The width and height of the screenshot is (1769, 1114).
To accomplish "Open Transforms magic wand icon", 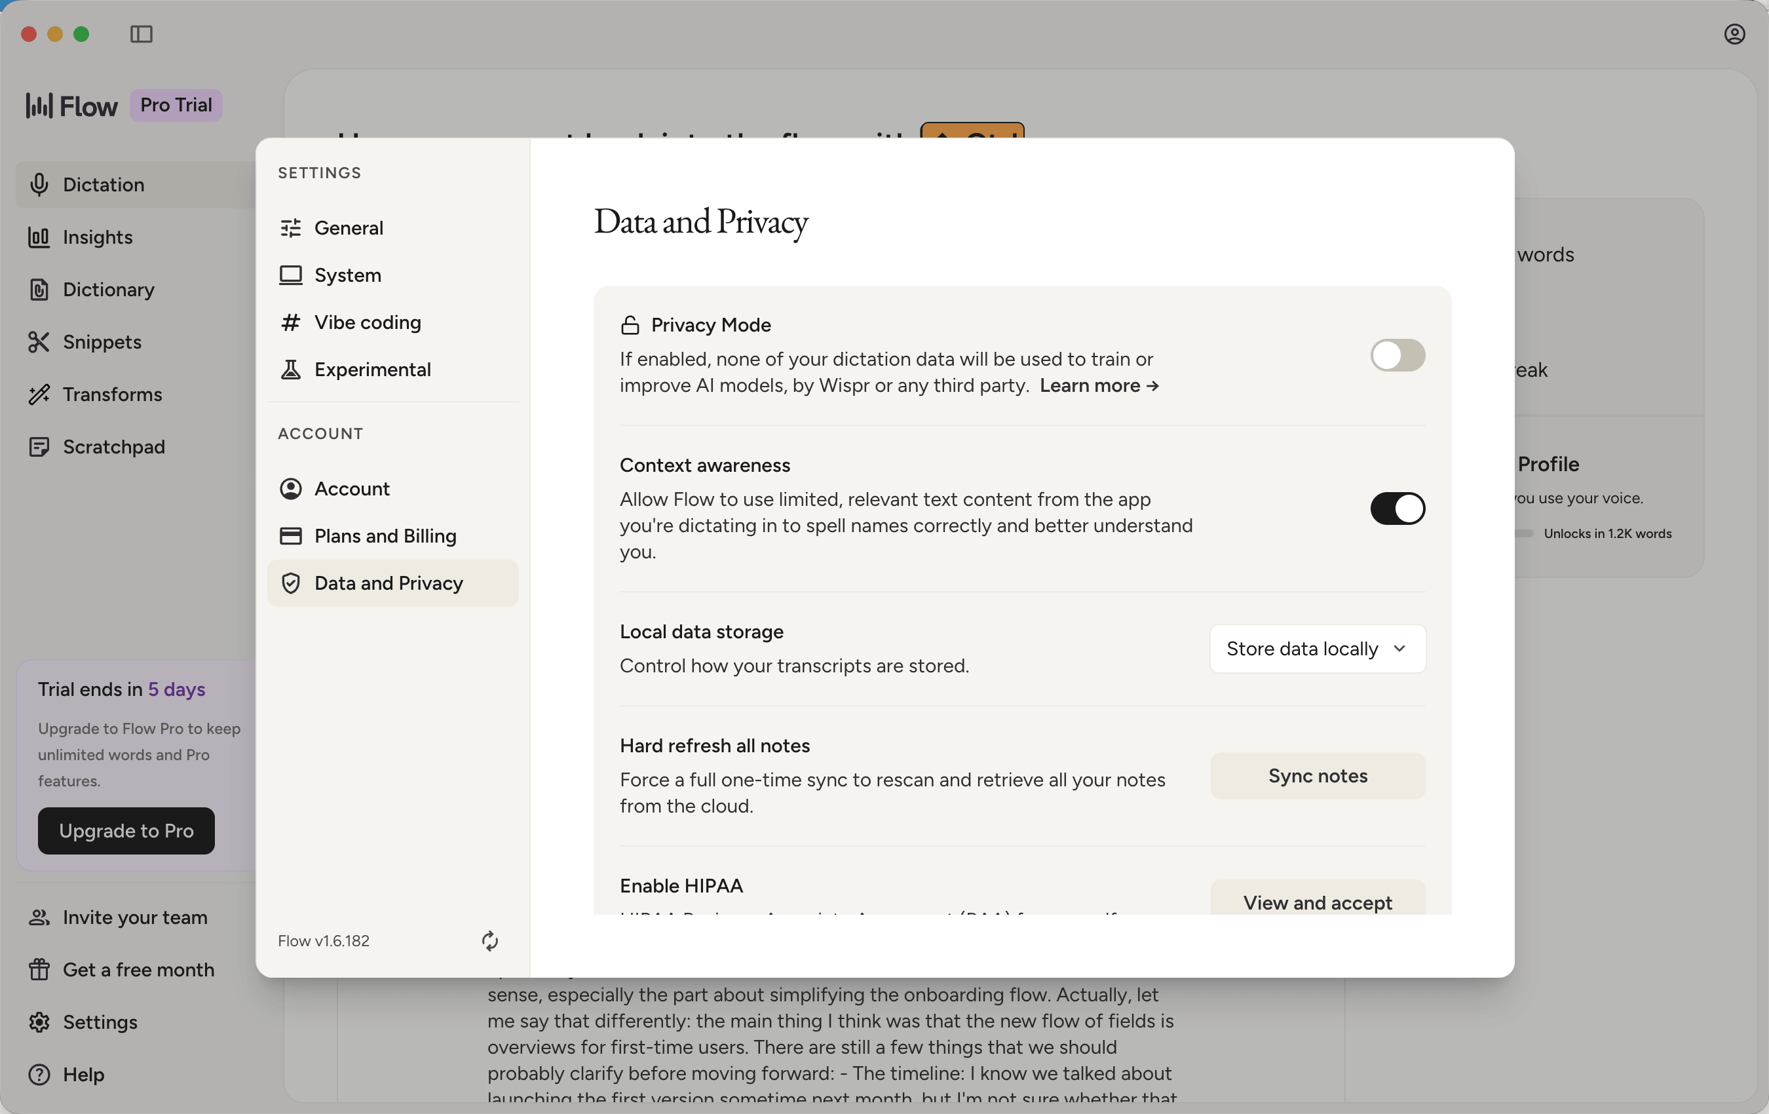I will pos(39,394).
